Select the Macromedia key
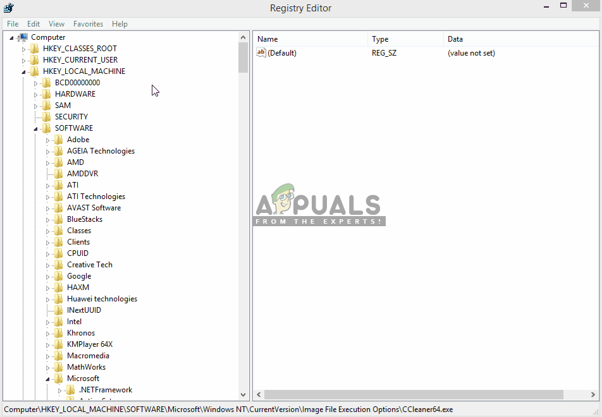 [x=88, y=356]
